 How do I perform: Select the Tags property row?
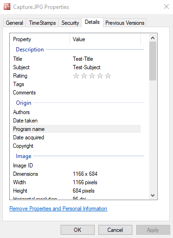(x=76, y=84)
